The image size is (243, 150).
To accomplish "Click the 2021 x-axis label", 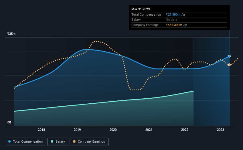I will (x=149, y=130).
